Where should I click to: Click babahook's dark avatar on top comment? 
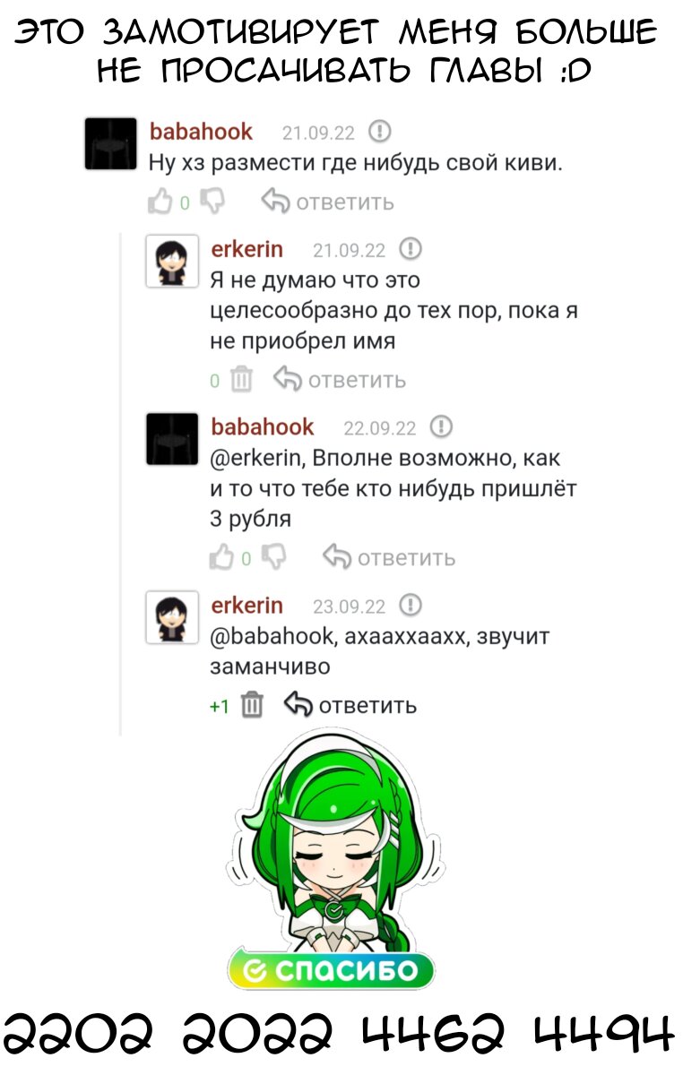(110, 144)
